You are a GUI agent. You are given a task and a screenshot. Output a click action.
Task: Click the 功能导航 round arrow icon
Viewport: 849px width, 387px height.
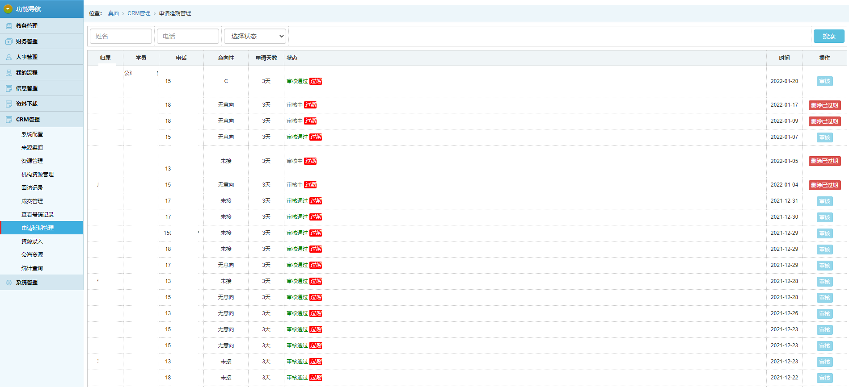[x=8, y=9]
